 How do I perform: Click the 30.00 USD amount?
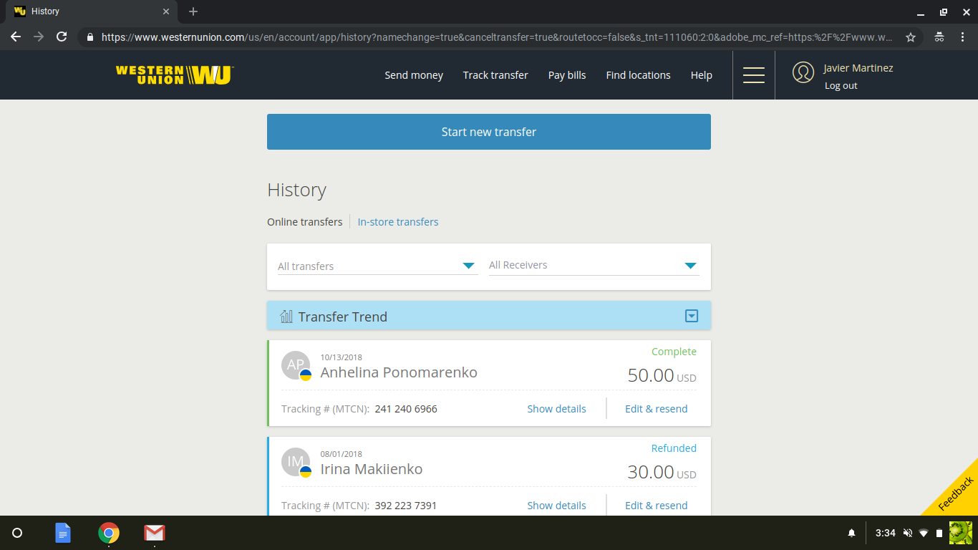(662, 472)
